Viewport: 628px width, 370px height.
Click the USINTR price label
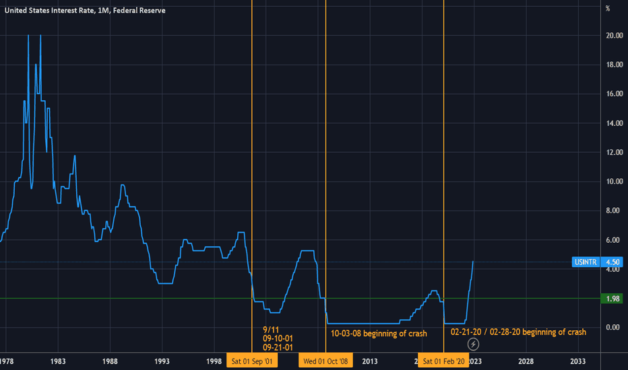point(586,262)
